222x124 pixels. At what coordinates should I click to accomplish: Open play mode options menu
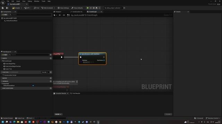coord(100,8)
